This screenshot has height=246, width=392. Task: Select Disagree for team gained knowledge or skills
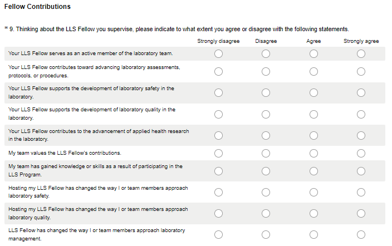266,170
